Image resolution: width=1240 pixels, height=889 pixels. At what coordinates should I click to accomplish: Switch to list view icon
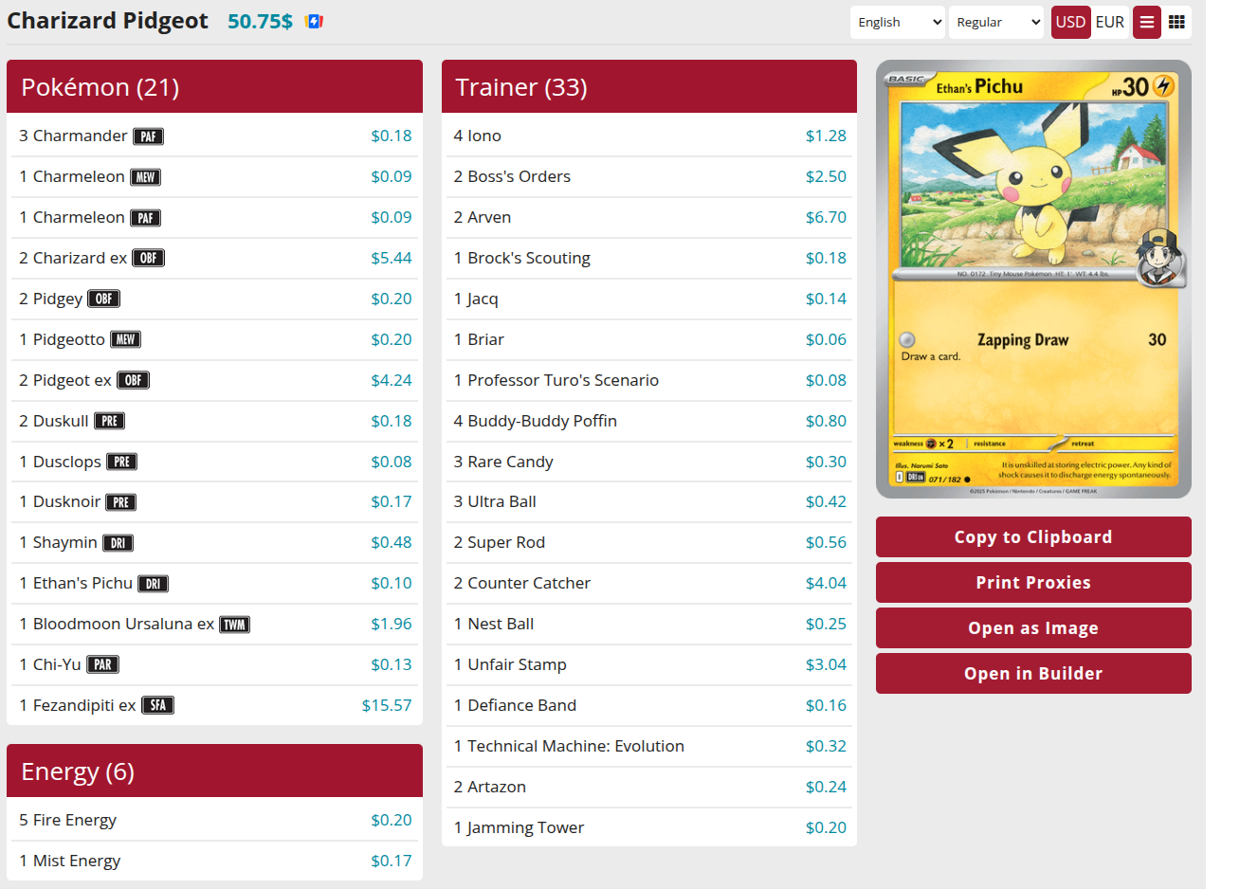(1147, 22)
